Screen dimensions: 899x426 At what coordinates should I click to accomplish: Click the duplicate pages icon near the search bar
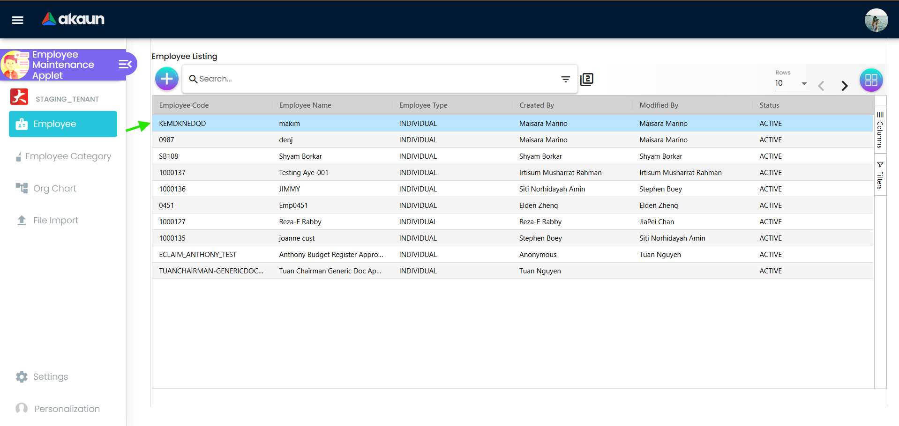[587, 79]
